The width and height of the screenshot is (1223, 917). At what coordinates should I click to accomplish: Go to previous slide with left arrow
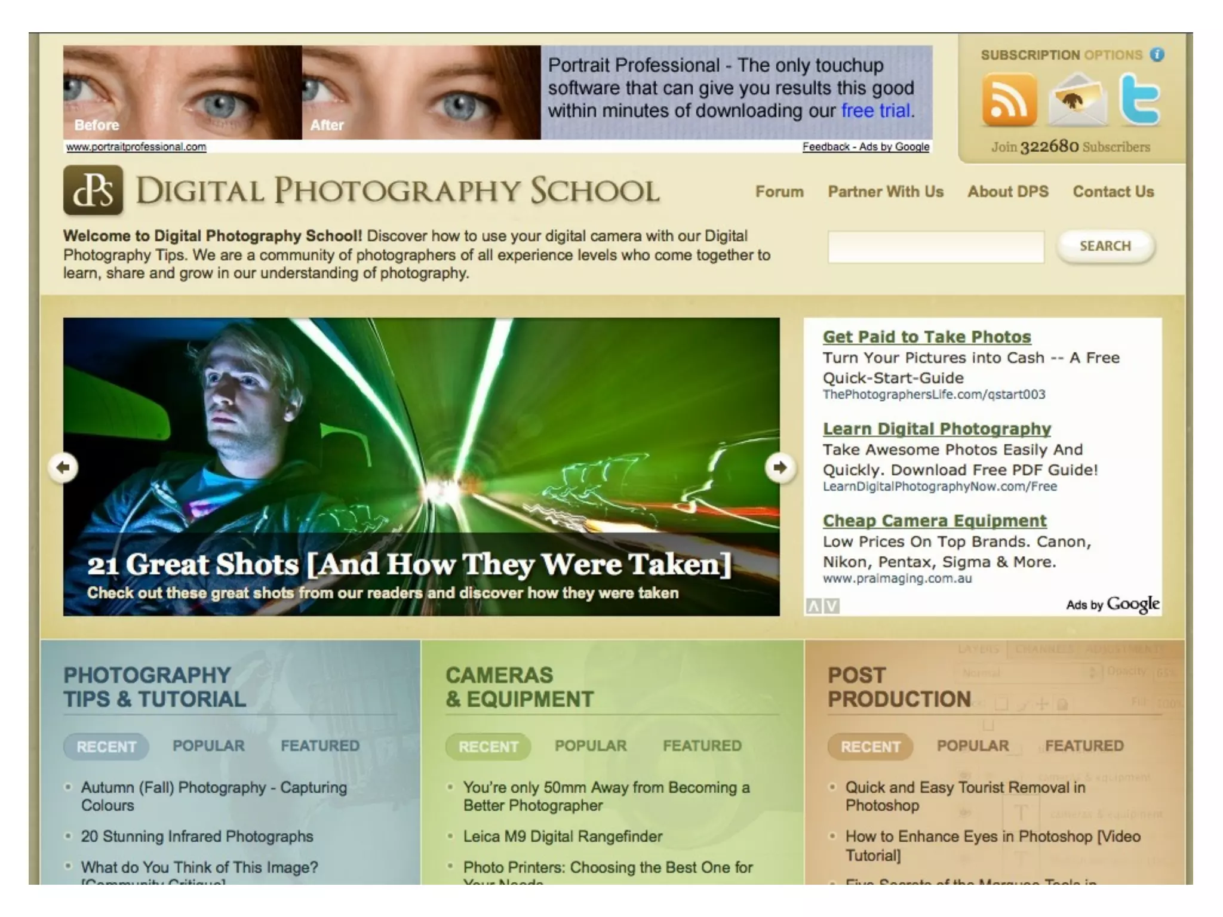coord(63,467)
